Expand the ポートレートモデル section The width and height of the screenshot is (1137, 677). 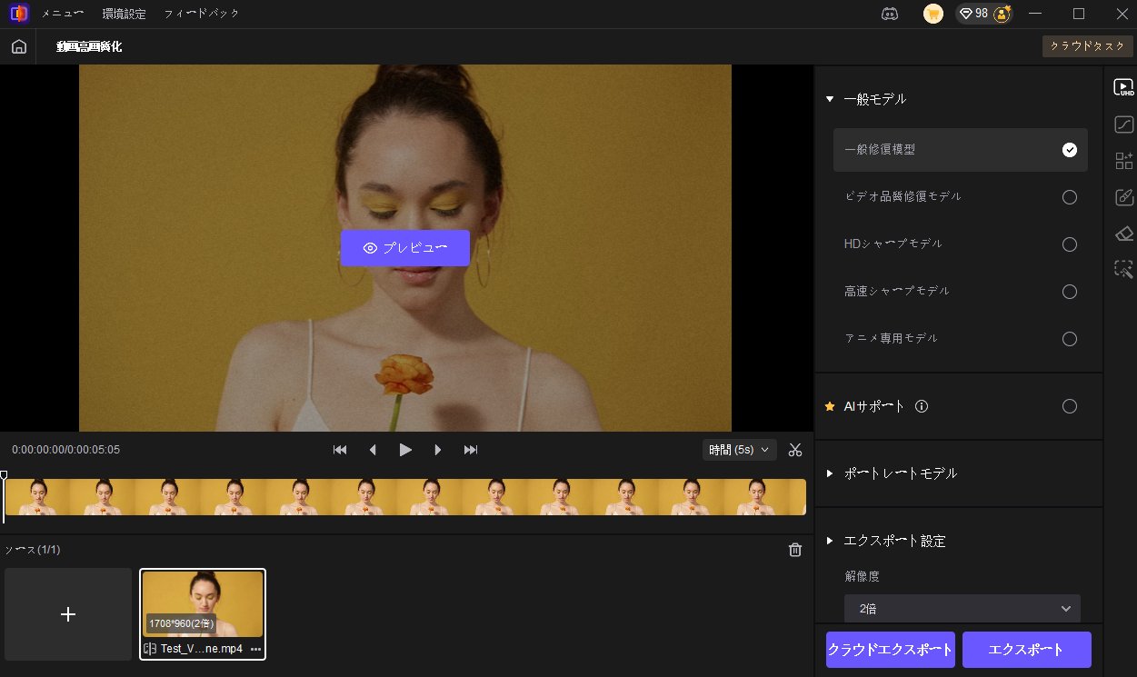click(x=830, y=473)
